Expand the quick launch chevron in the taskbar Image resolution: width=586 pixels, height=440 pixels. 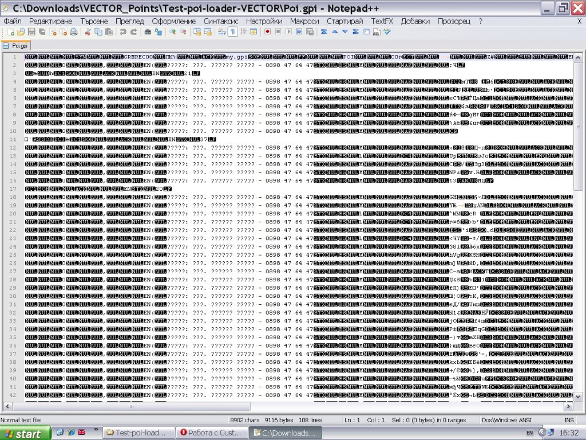tap(96, 430)
